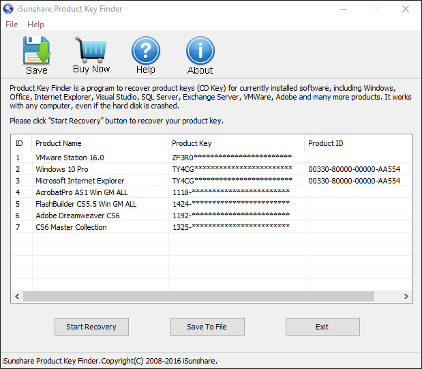
Task: Open the File menu
Action: [x=12, y=25]
